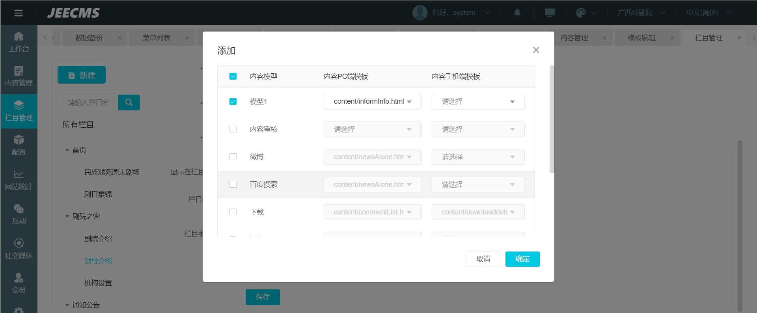This screenshot has height=313, width=757.
Task: Click the monitor display icon
Action: [x=550, y=13]
